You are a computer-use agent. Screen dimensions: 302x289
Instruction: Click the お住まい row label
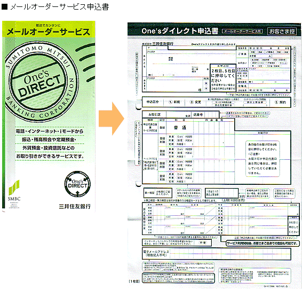pyautogui.click(x=242, y=63)
